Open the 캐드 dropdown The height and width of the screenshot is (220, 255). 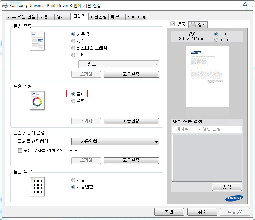119,64
